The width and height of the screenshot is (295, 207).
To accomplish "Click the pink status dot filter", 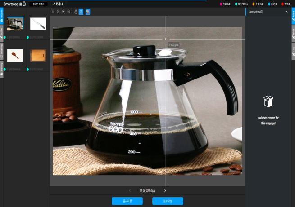I will click(221, 4).
